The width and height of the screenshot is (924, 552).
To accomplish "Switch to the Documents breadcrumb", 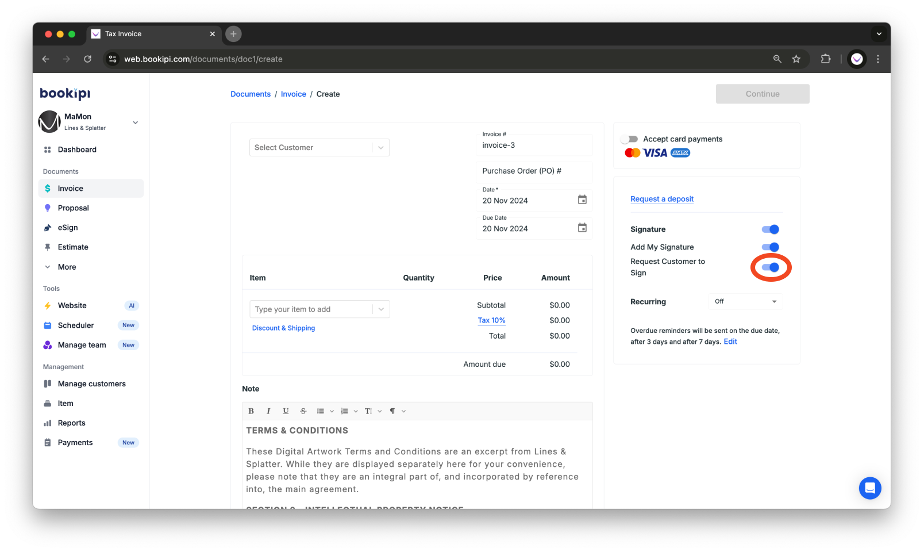I will 250,94.
